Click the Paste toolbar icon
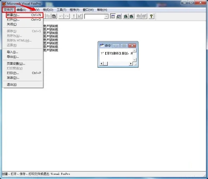 [x=54, y=16]
